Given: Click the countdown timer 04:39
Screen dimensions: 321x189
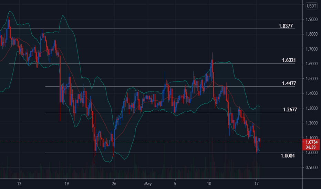Looking at the screenshot, I should (311, 147).
